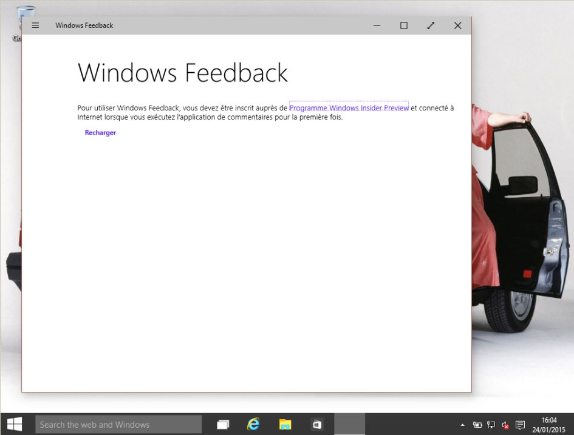Open Task View next to the search box
Screen dimensions: 574x435
tap(222, 424)
